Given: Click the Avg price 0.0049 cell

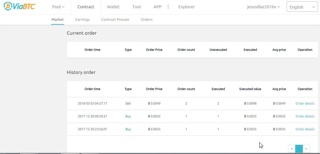Looking at the screenshot, I should click(x=279, y=104).
